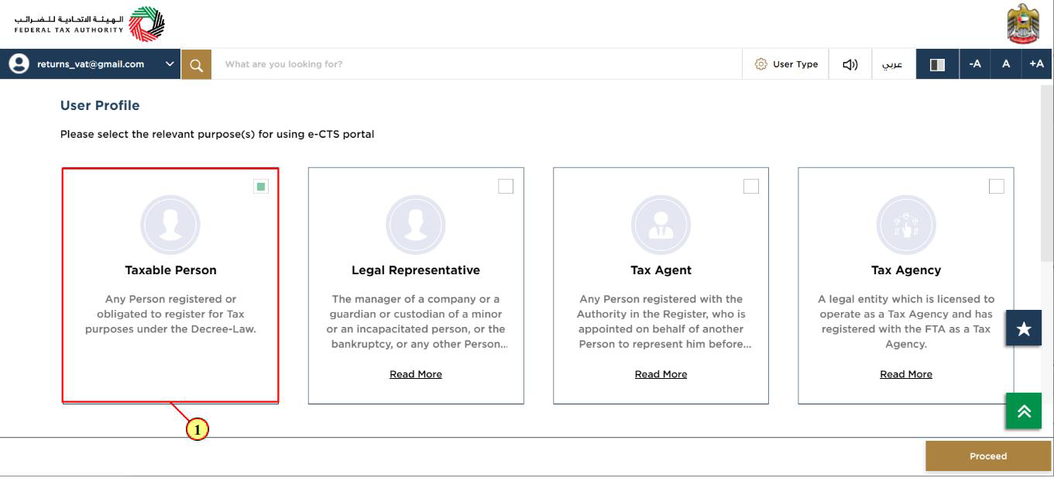Select the 'Taxable Person' card title
Image resolution: width=1054 pixels, height=502 pixels.
pos(170,270)
